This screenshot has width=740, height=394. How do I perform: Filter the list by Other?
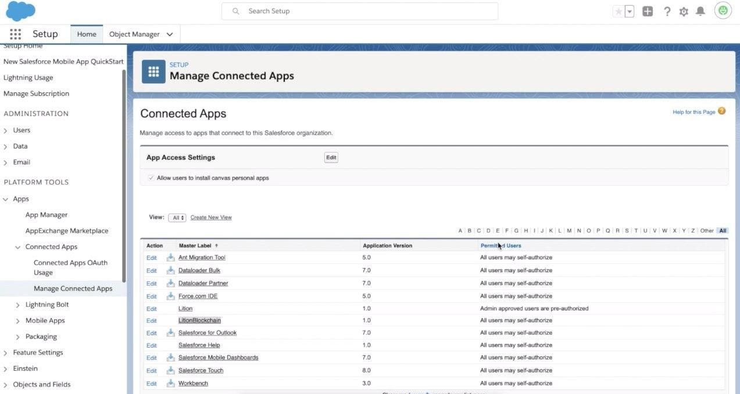point(707,230)
